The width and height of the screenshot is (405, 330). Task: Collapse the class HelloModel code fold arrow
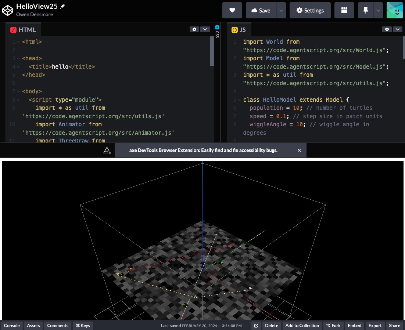pyautogui.click(x=239, y=100)
